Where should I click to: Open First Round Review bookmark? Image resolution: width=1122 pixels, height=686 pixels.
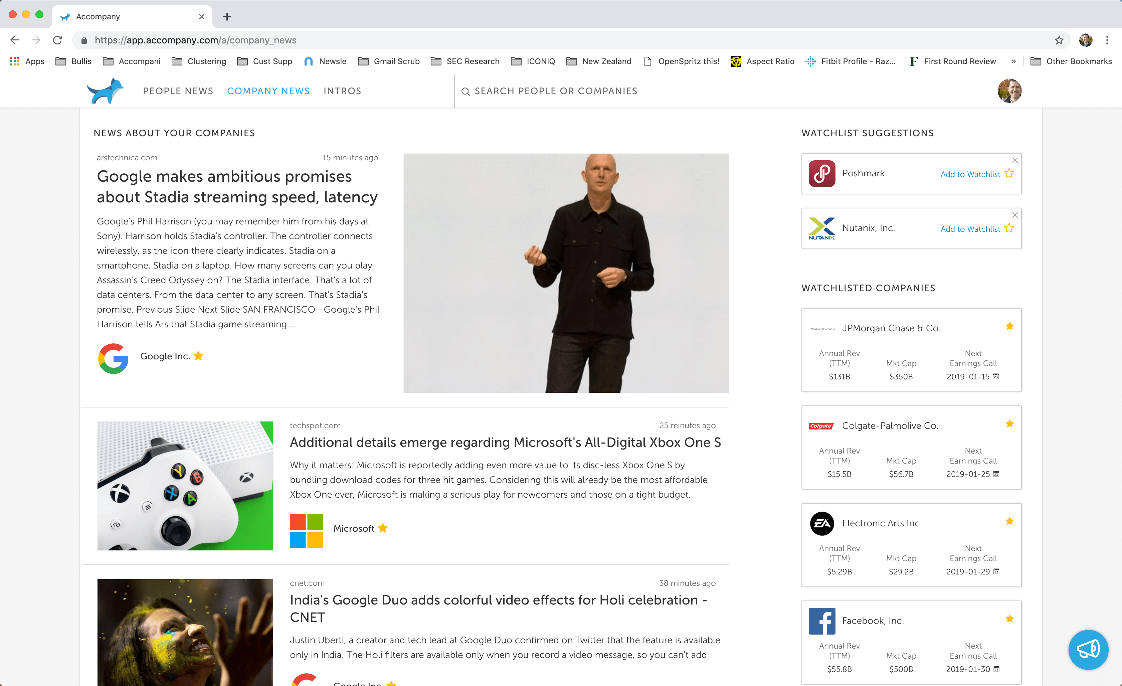tap(952, 61)
